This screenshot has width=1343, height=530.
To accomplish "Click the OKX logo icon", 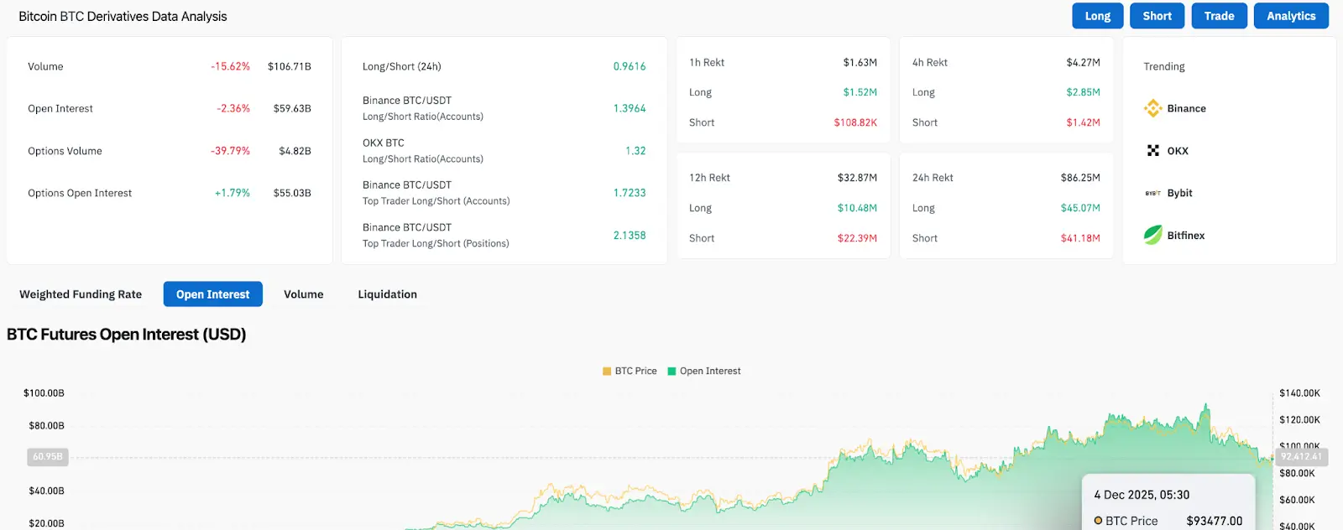I will (x=1153, y=151).
